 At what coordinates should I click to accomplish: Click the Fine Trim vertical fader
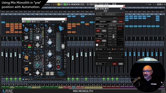[x=114, y=36]
